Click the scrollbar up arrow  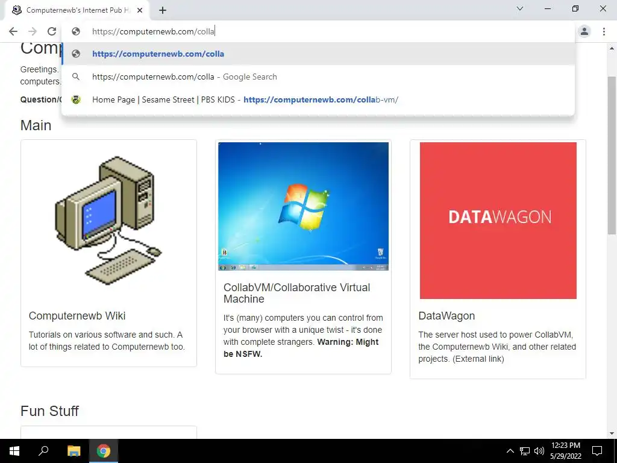pyautogui.click(x=612, y=48)
